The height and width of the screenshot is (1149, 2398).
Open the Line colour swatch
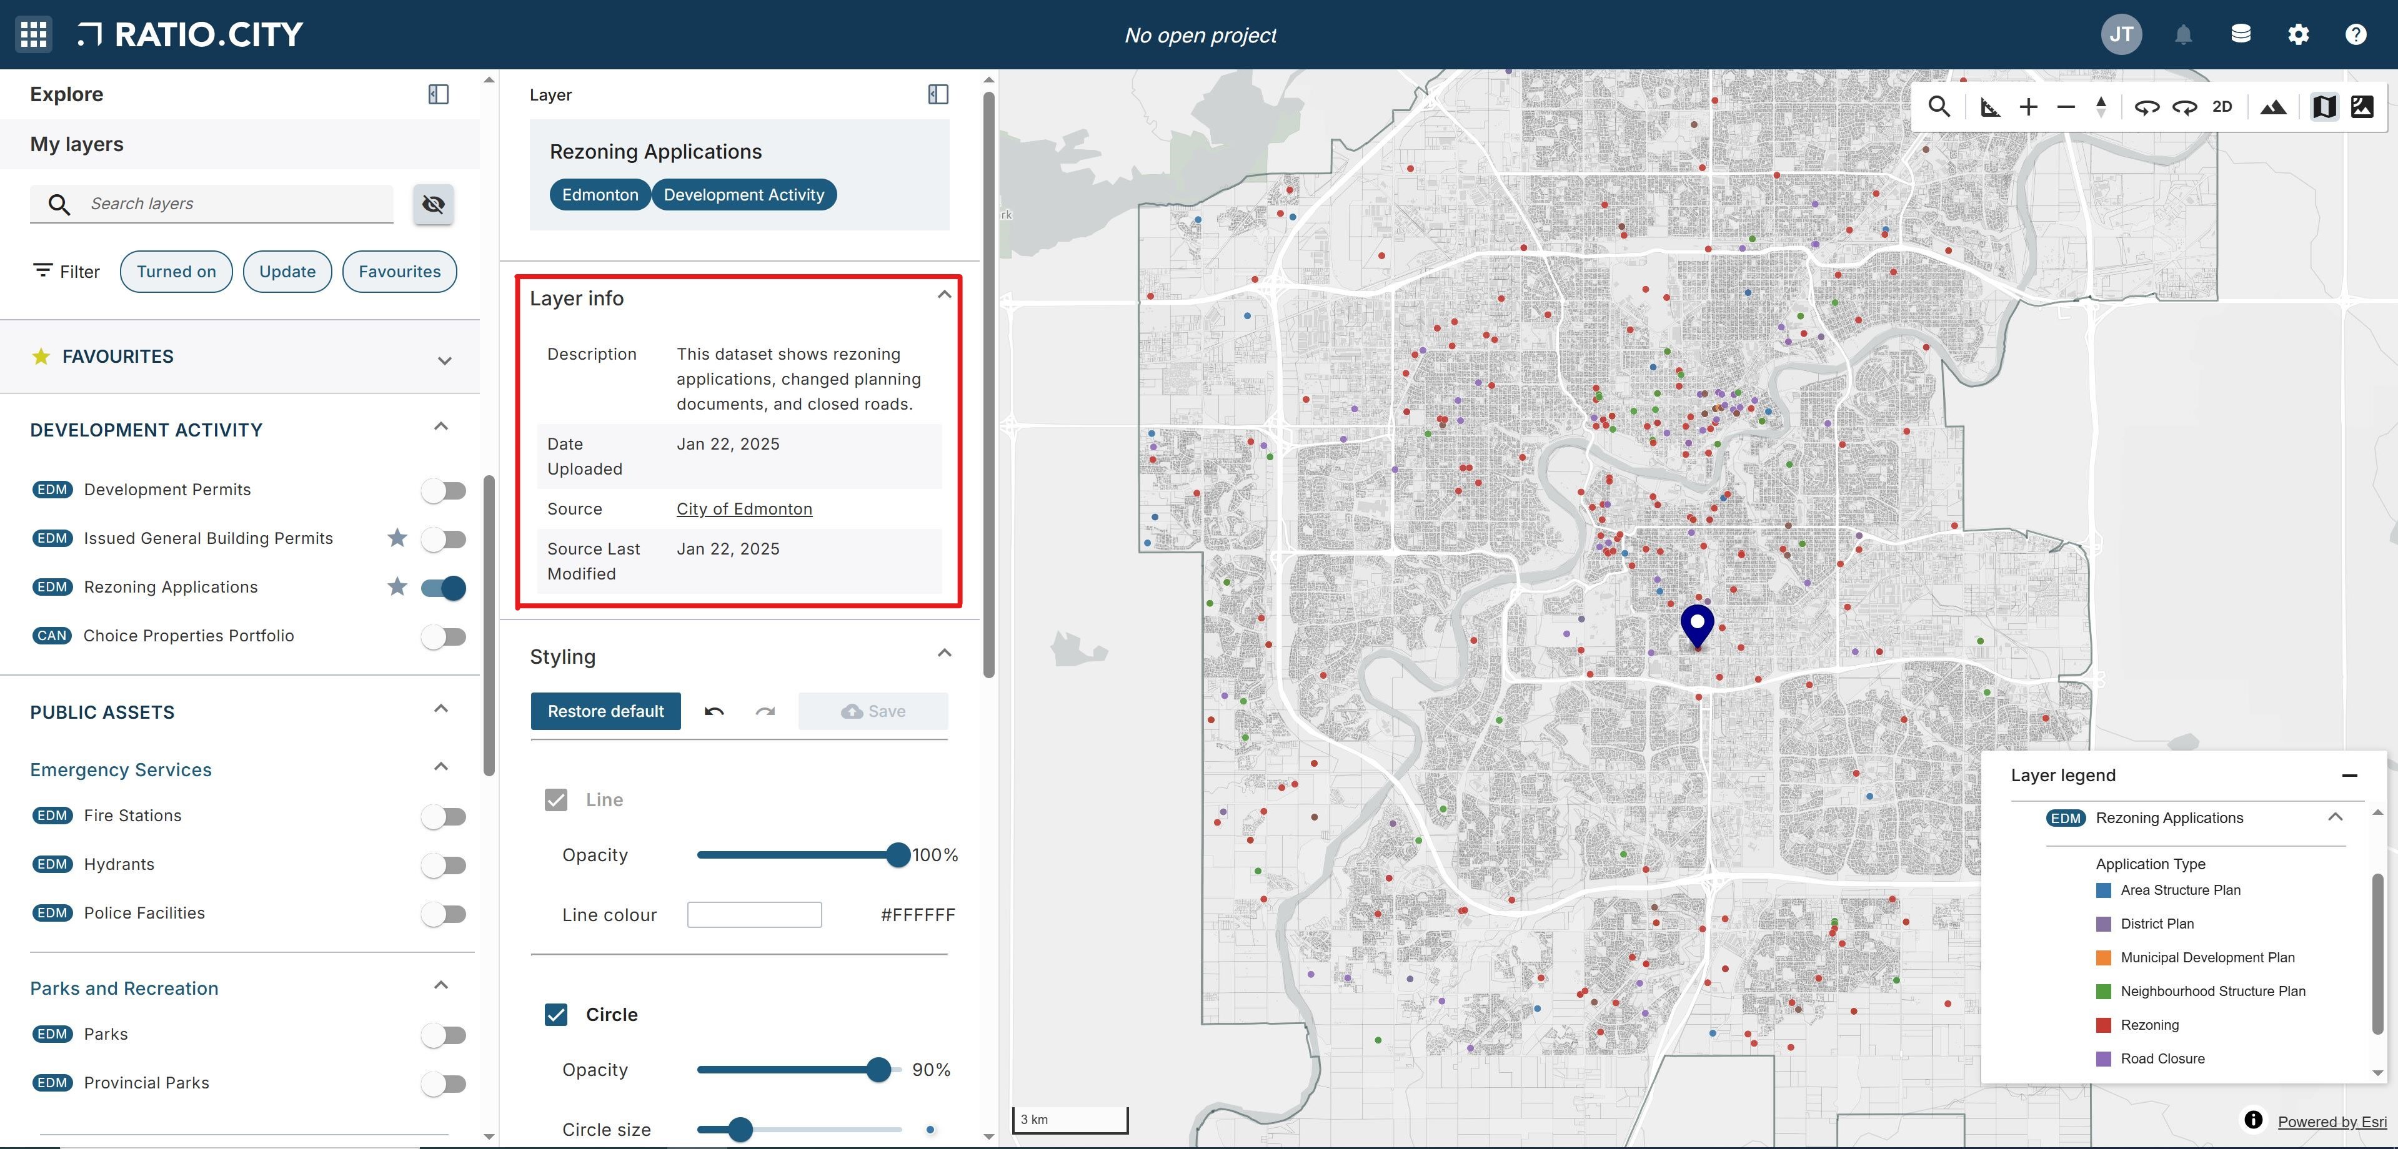[754, 915]
